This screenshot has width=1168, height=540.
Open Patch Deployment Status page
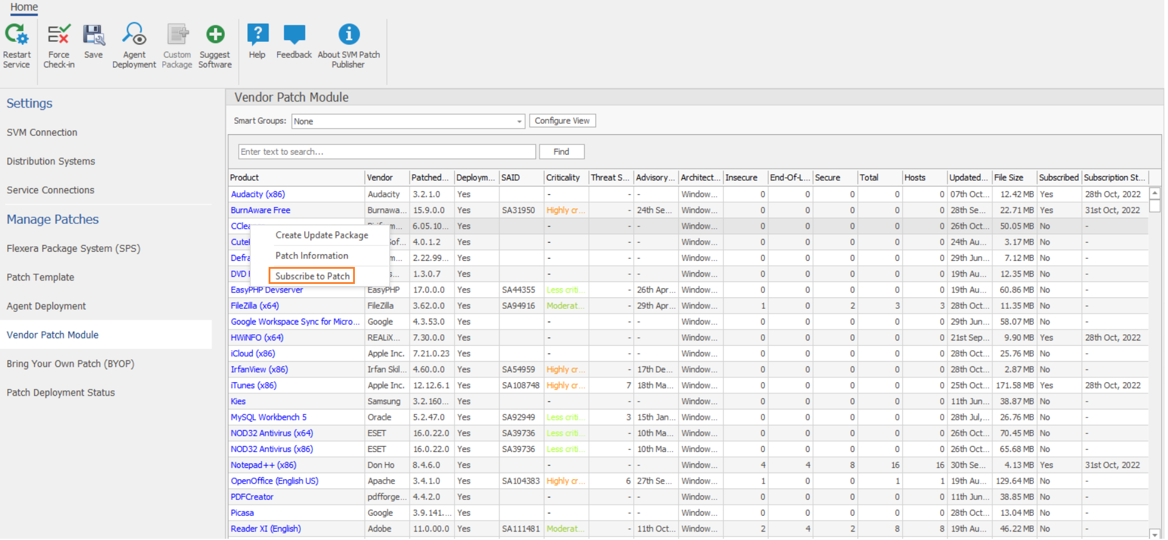tap(61, 393)
